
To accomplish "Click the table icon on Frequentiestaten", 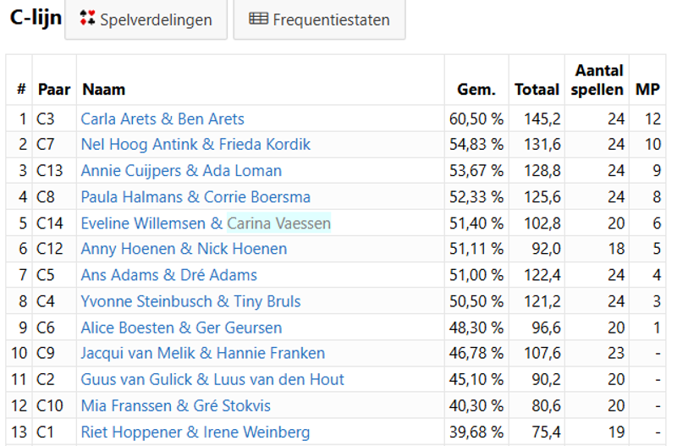I will click(x=259, y=19).
